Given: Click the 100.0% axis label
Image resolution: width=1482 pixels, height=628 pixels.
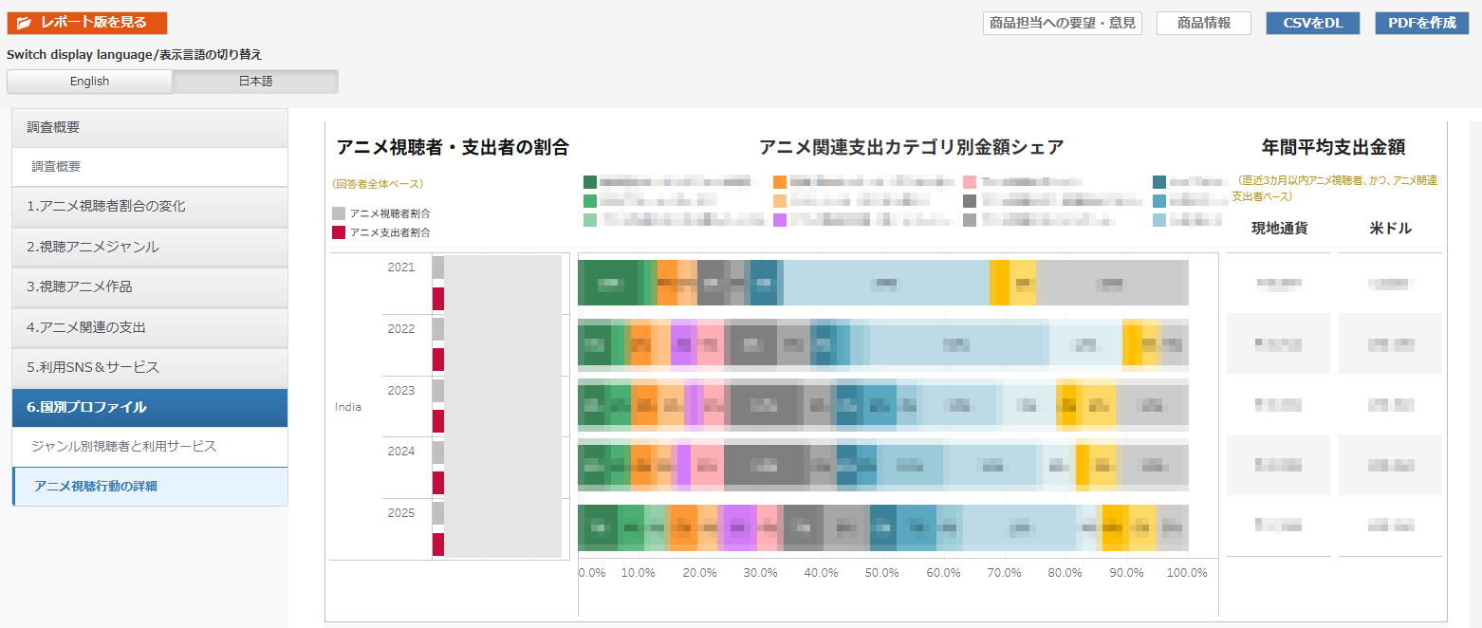Looking at the screenshot, I should click(x=1187, y=573).
